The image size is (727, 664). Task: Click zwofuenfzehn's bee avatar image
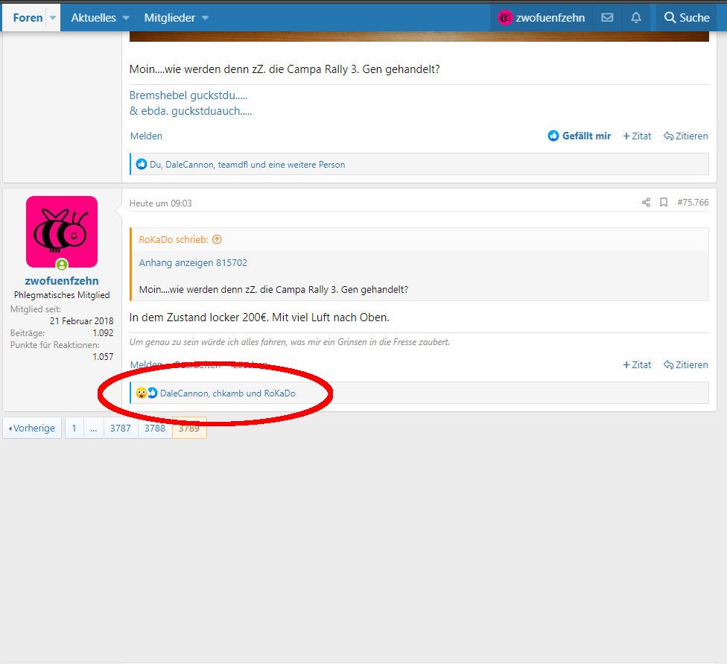click(62, 232)
